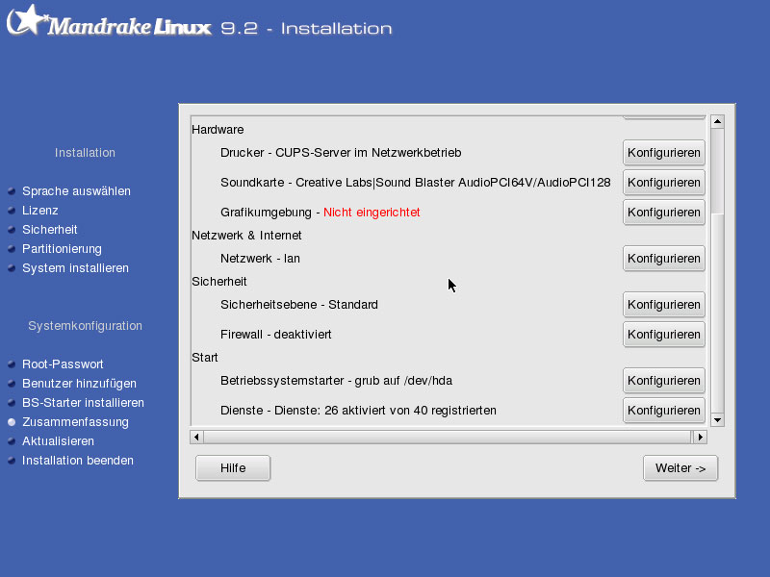Screen dimensions: 770x577
Task: Click Konfigurieren next to Firewall
Action: 663,335
